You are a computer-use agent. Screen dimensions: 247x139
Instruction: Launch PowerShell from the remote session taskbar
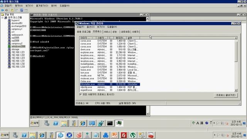click(x=56, y=123)
